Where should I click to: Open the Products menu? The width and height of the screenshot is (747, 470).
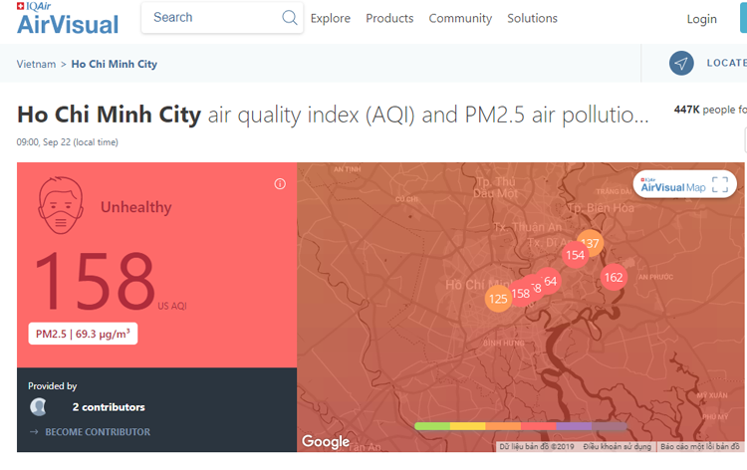tap(389, 18)
